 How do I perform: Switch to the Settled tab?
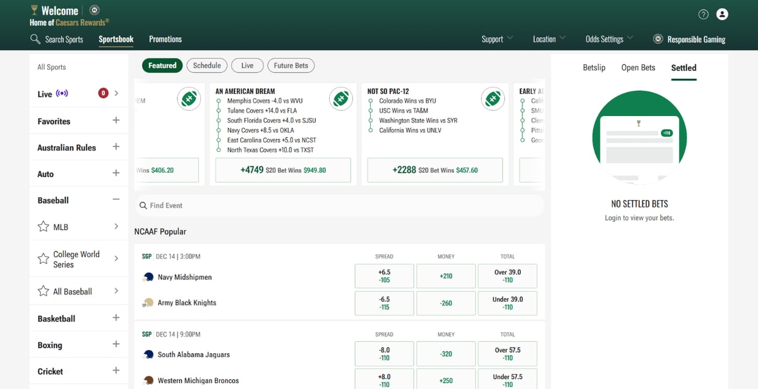coord(683,67)
